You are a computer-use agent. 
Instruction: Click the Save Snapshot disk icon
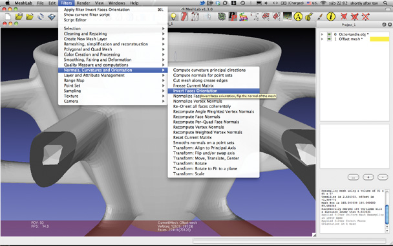pyautogui.click(x=51, y=17)
